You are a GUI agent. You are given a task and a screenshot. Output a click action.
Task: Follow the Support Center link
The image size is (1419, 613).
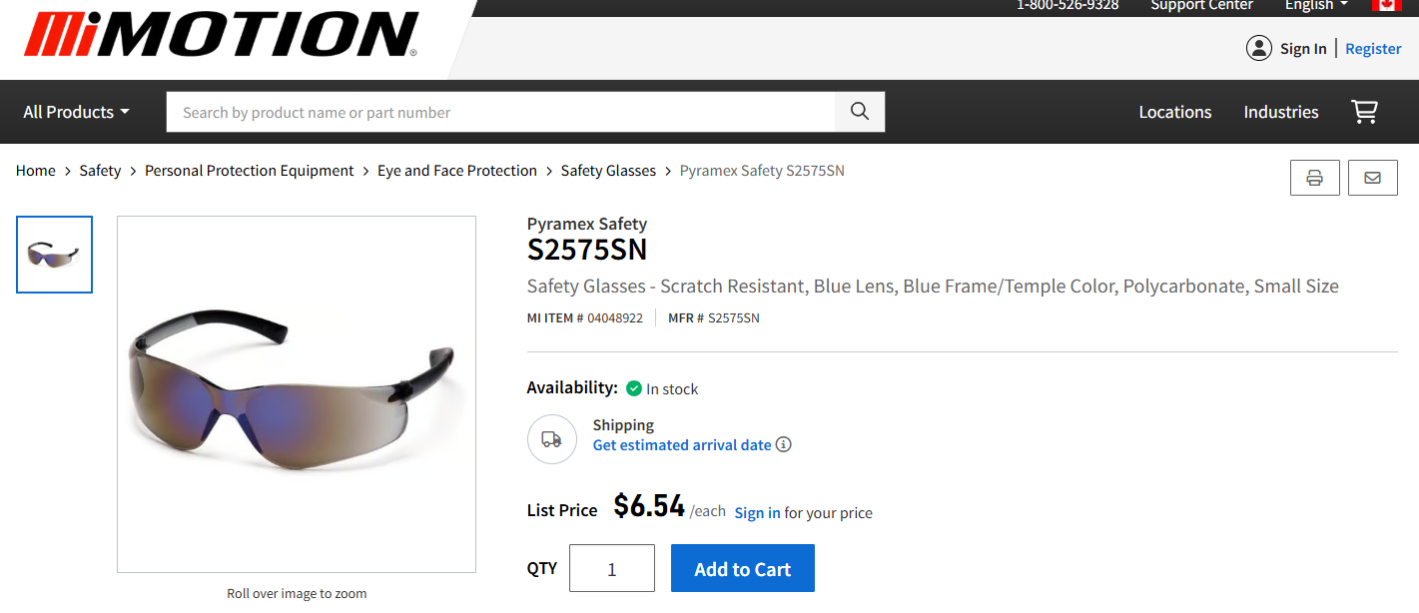[1201, 6]
